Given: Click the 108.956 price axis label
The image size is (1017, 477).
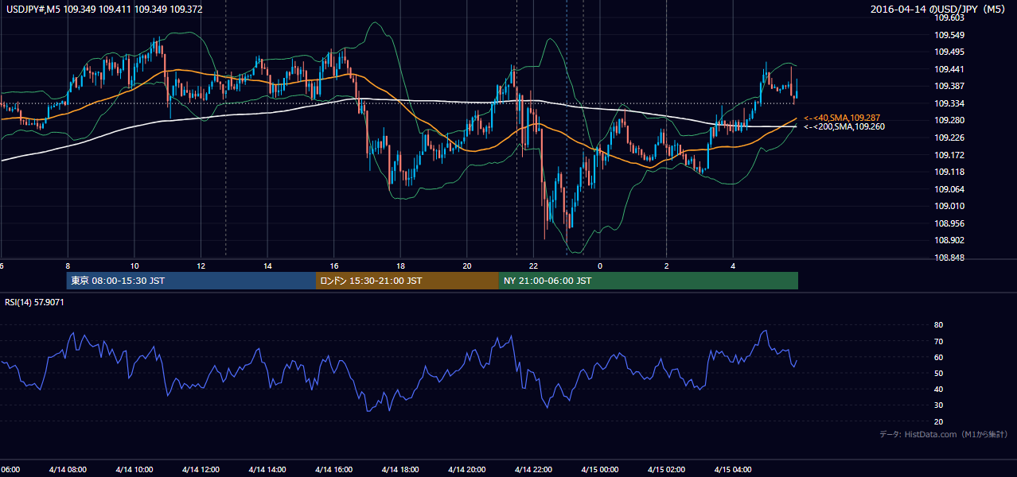Looking at the screenshot, I should point(949,223).
